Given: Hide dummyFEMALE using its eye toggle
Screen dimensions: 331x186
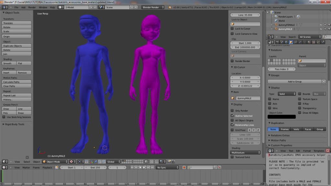Looking at the screenshot, I should [x=321, y=25].
